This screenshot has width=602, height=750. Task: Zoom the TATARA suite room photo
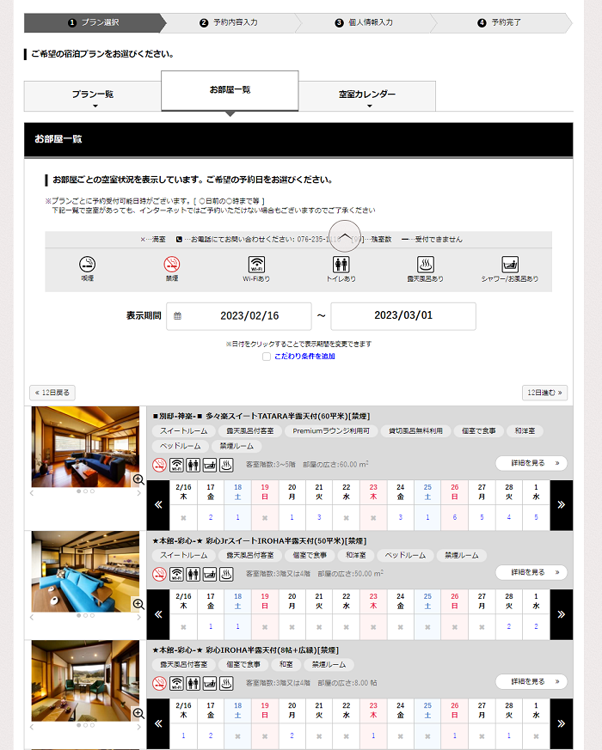coord(138,479)
